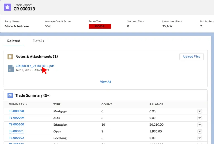
Task: Click the Public Records value 2
Action: (201, 26)
